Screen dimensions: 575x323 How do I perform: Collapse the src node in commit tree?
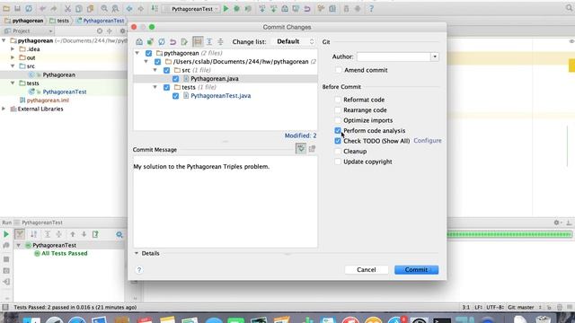155,70
